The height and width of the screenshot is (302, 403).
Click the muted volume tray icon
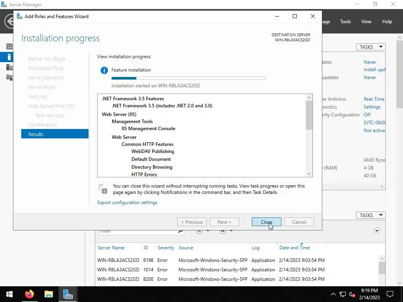[352, 294]
